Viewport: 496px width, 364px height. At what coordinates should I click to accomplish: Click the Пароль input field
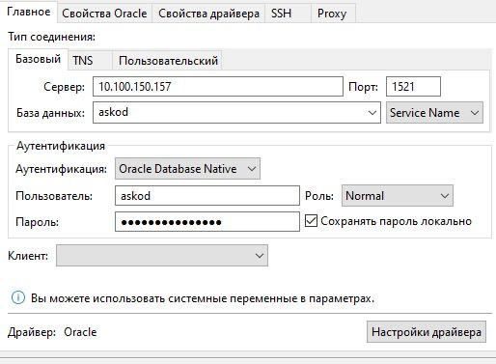click(x=207, y=221)
